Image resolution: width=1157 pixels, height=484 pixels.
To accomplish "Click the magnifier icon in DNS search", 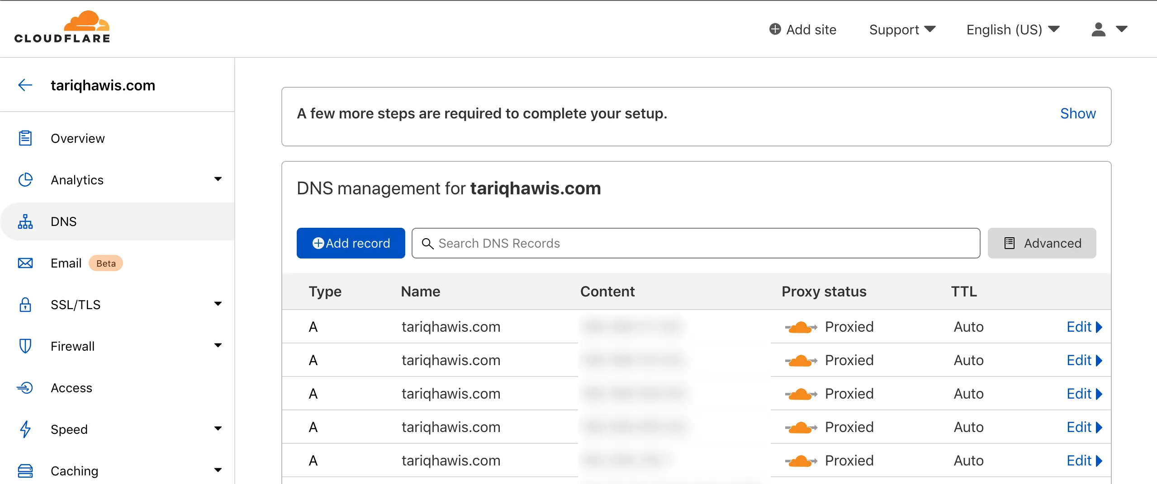I will click(x=427, y=243).
